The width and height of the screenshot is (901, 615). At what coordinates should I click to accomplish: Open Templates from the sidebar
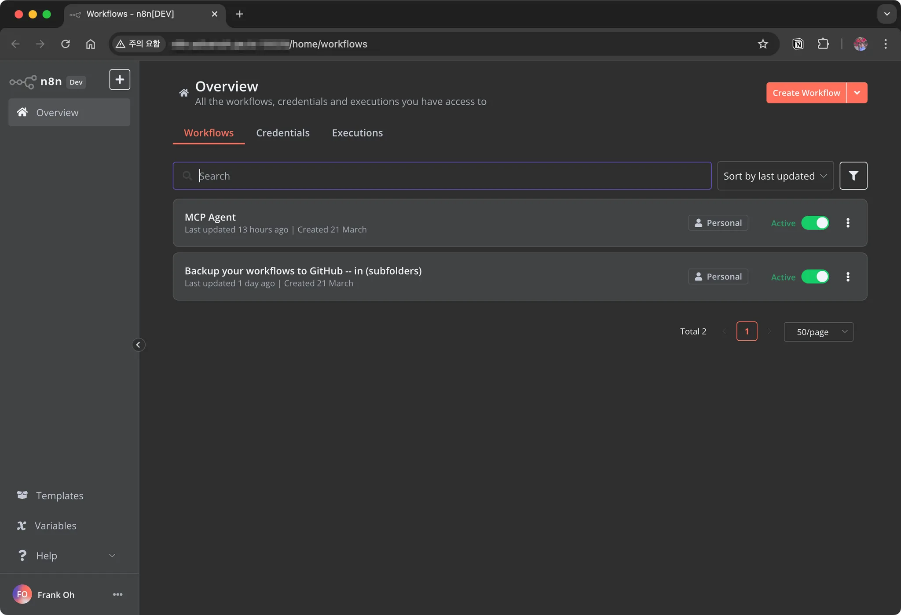[x=59, y=496]
